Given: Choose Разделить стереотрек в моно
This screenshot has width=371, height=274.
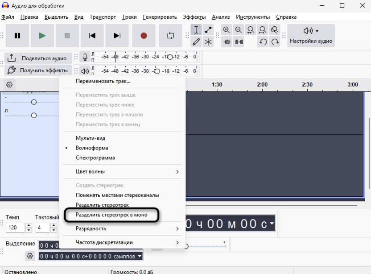Looking at the screenshot, I should tap(111, 215).
